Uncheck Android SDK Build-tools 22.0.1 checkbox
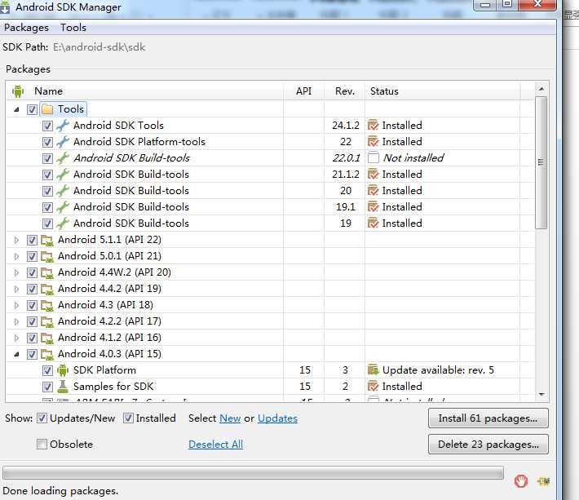 coord(47,158)
